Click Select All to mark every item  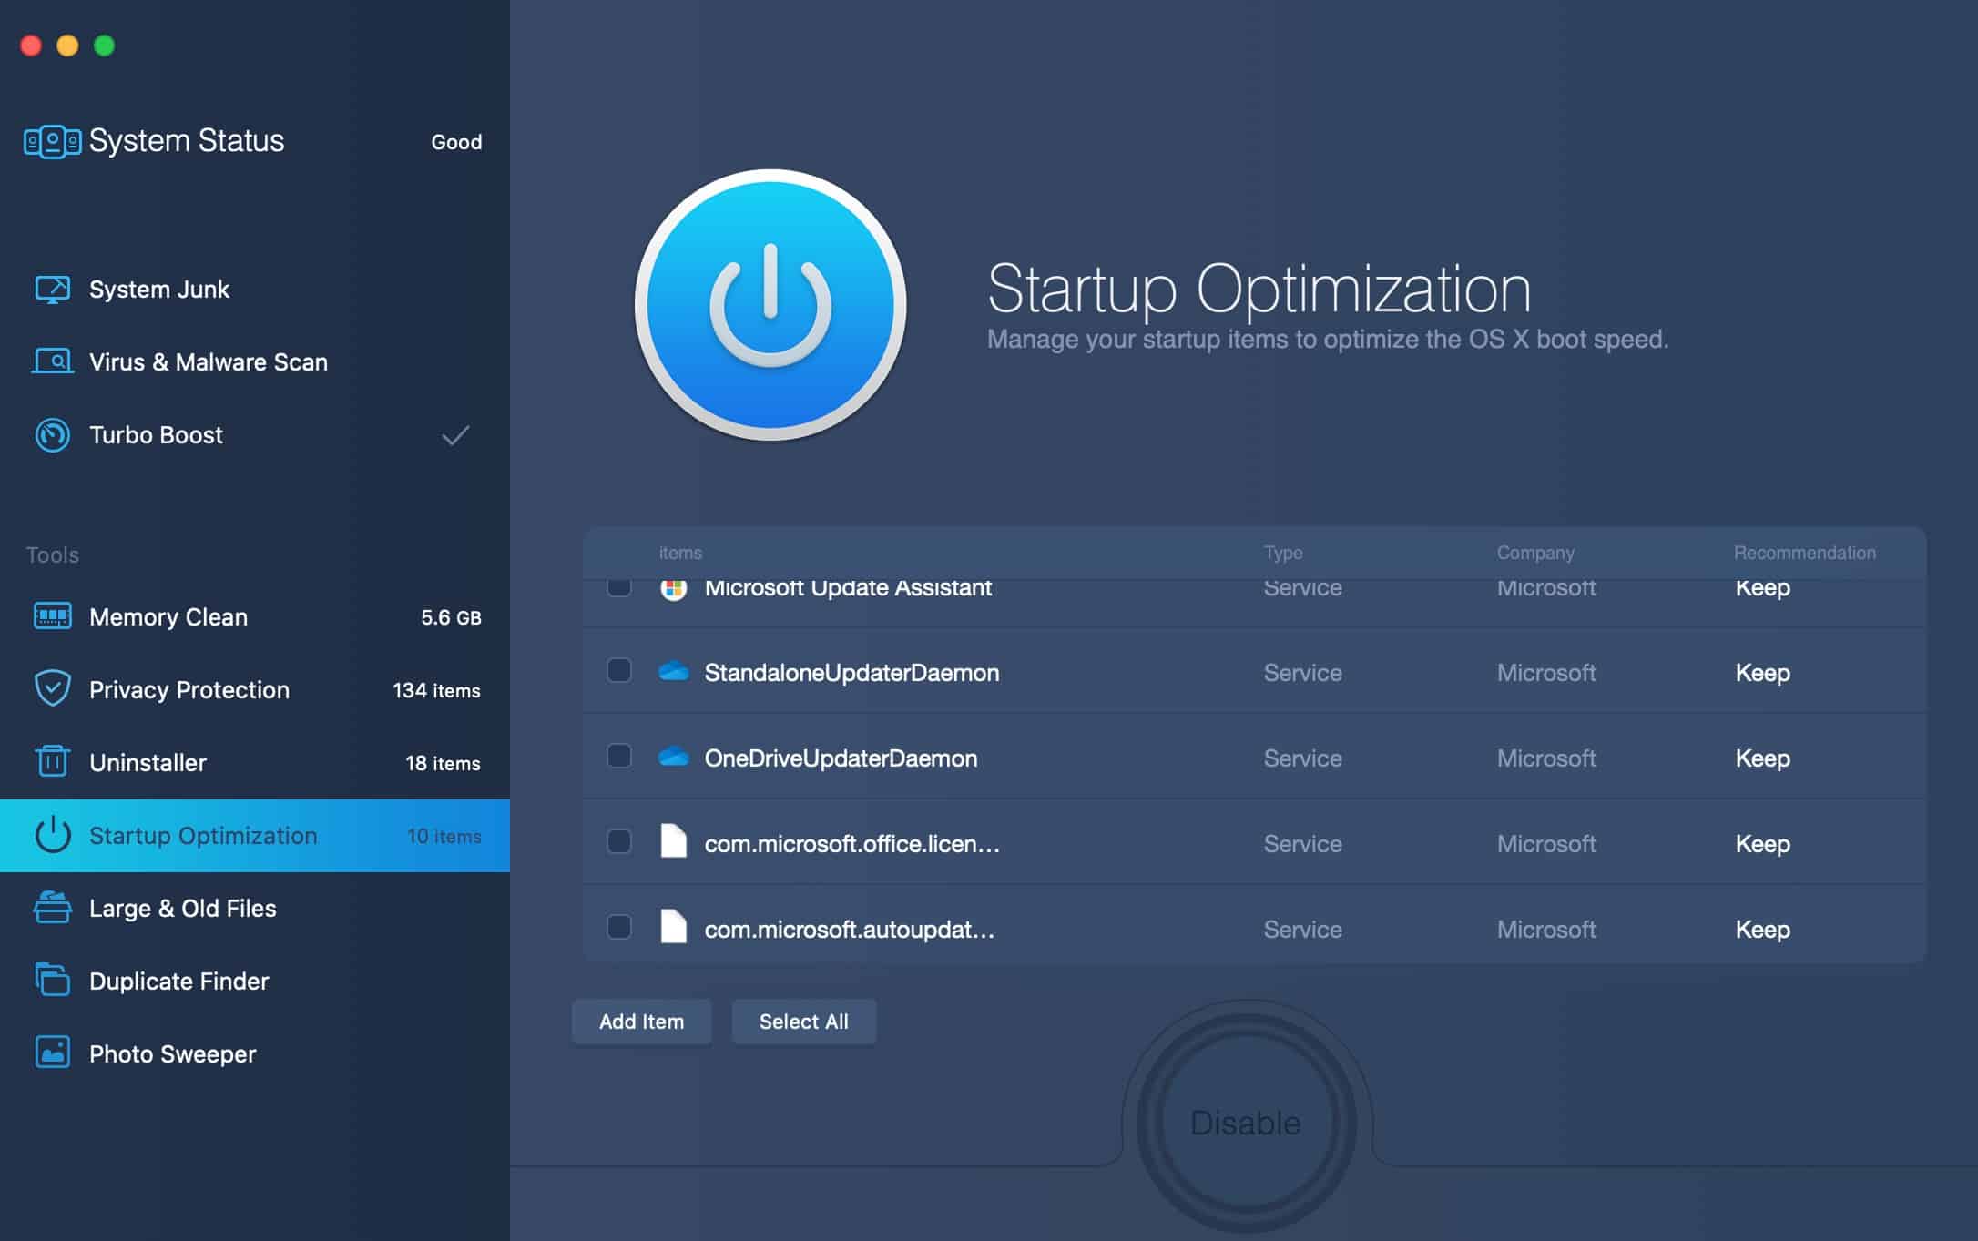point(803,1021)
